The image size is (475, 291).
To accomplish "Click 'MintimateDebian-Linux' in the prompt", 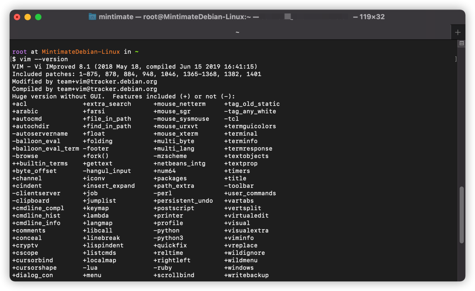I will (81, 52).
